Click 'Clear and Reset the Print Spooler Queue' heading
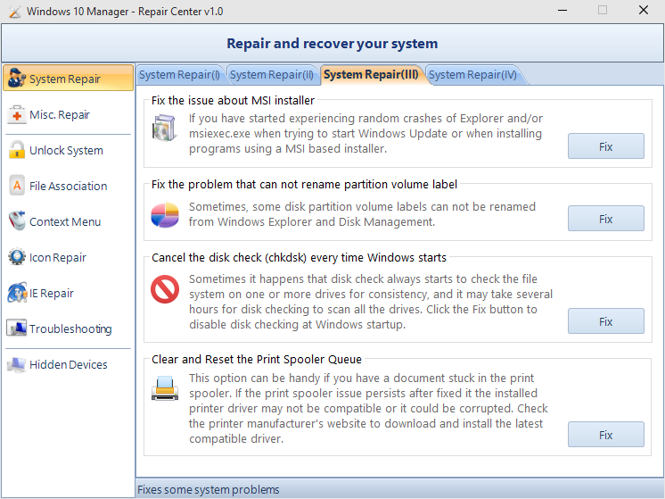The image size is (665, 499). 257,359
